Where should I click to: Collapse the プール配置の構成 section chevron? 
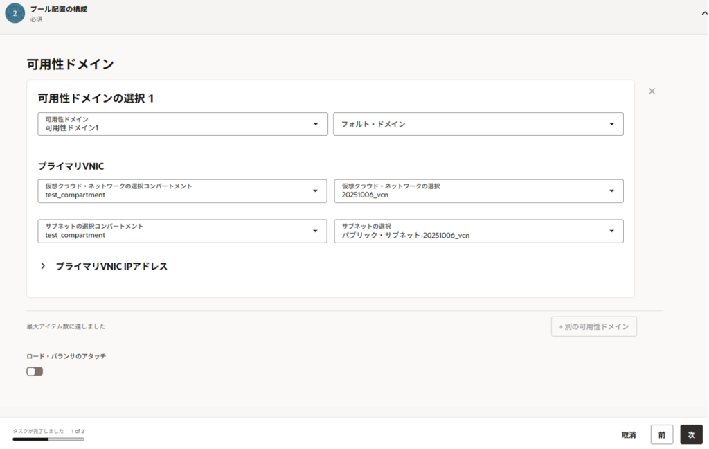tap(703, 13)
